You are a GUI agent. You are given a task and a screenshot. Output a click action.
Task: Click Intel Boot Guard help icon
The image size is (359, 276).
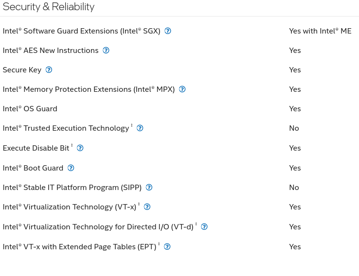pyautogui.click(x=71, y=168)
